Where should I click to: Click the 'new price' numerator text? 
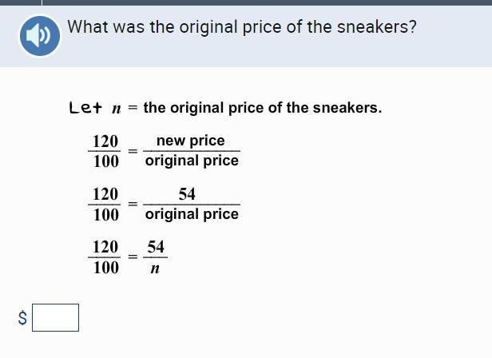point(191,141)
